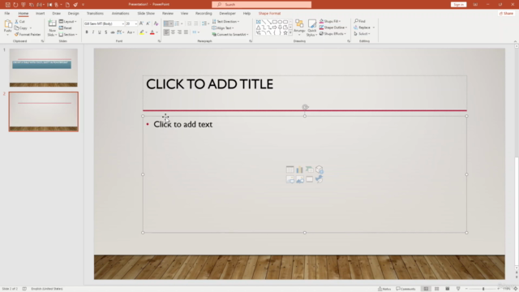Switch to the Animations tab
Screen dimensions: 519x292
click(120, 13)
